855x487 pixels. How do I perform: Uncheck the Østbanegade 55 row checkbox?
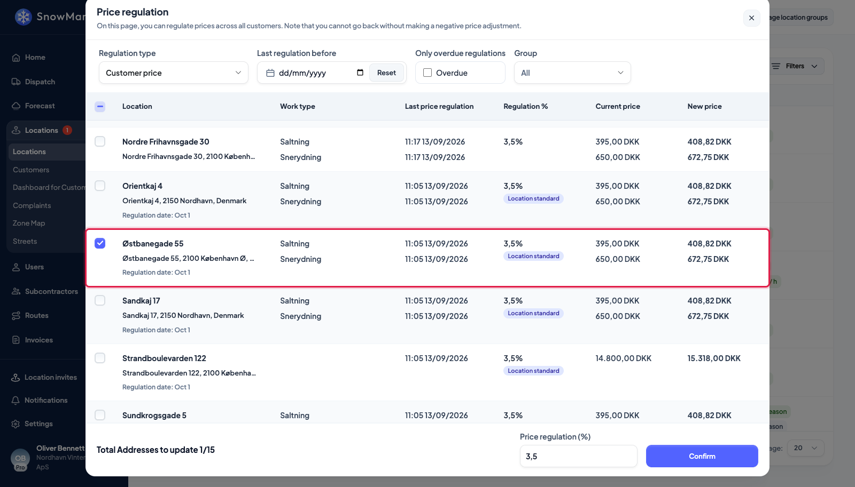pos(100,243)
